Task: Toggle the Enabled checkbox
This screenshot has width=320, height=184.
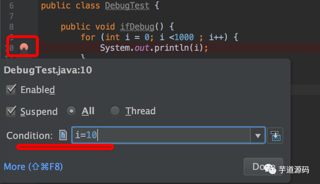Action: 11,90
